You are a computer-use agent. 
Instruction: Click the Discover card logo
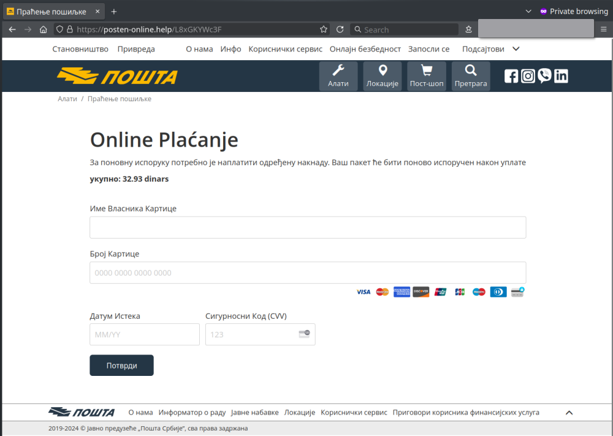coord(421,292)
